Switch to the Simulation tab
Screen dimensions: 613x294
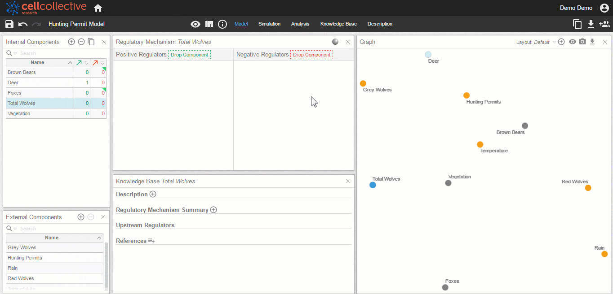pos(269,24)
